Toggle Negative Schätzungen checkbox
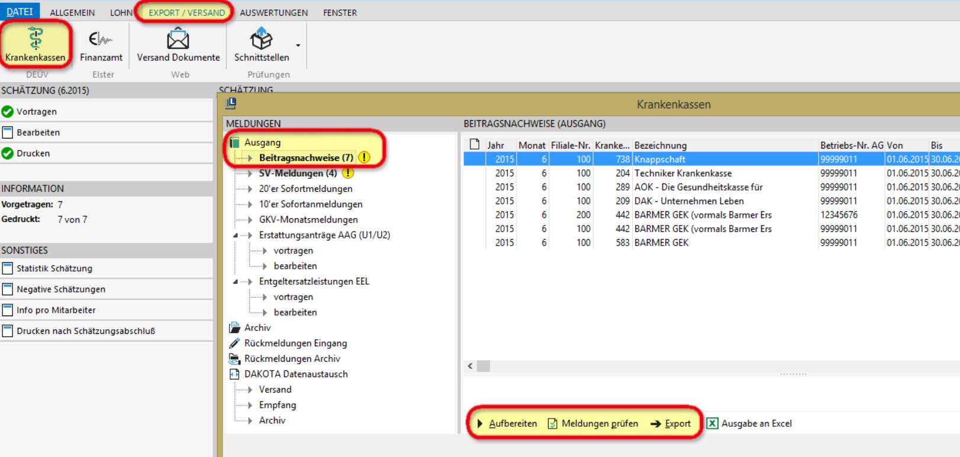 [x=8, y=289]
